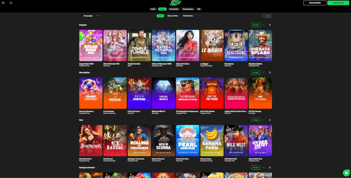
Task: Go to the Inicio tab
Action: [x=153, y=9]
